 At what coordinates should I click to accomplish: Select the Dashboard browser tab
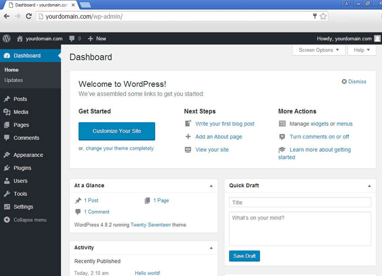coord(41,5)
